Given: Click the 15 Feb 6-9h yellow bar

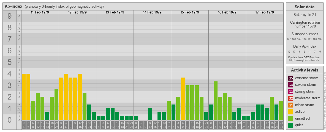Looking at the screenshot, I should pos(183,99).
